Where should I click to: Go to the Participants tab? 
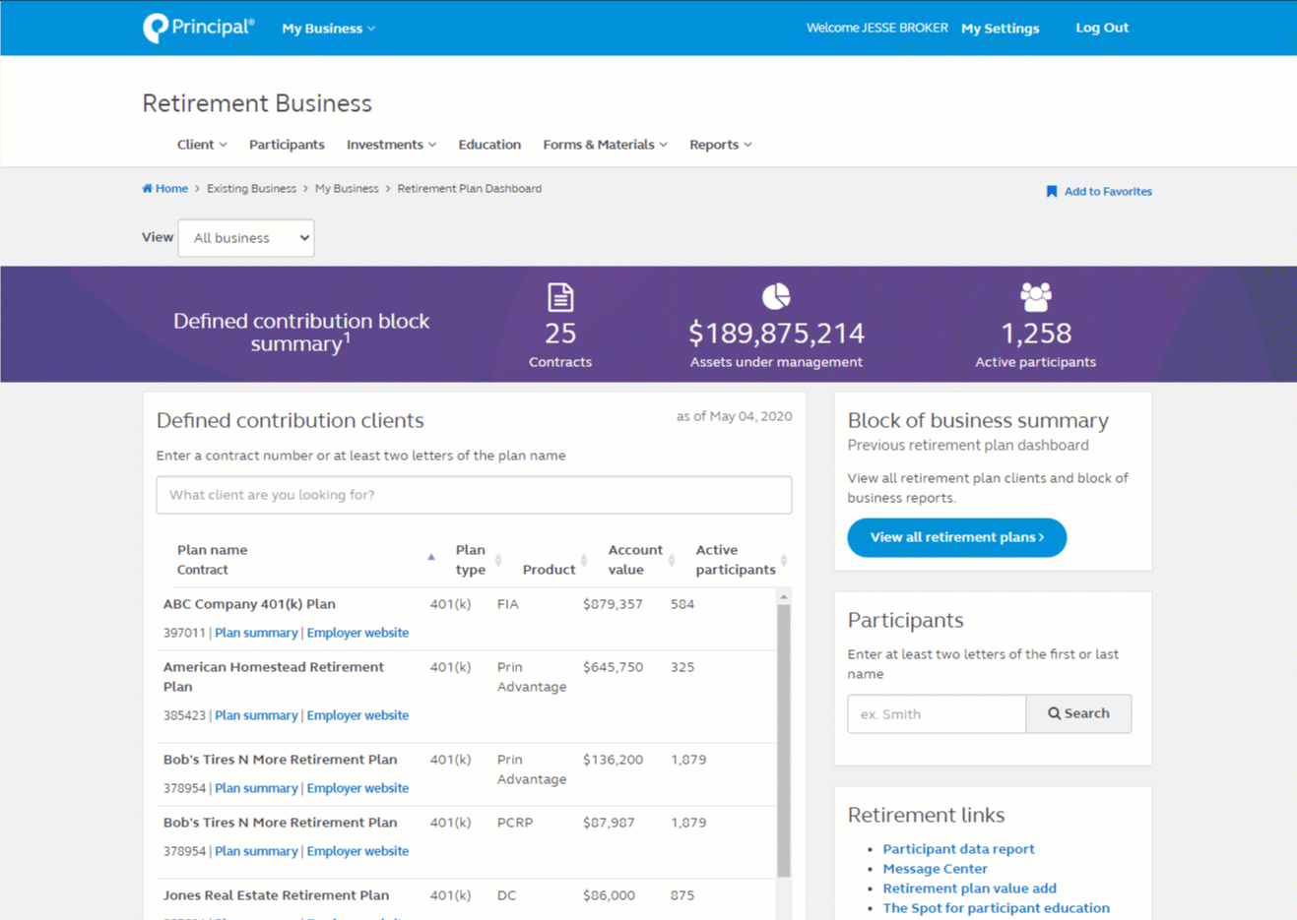287,145
